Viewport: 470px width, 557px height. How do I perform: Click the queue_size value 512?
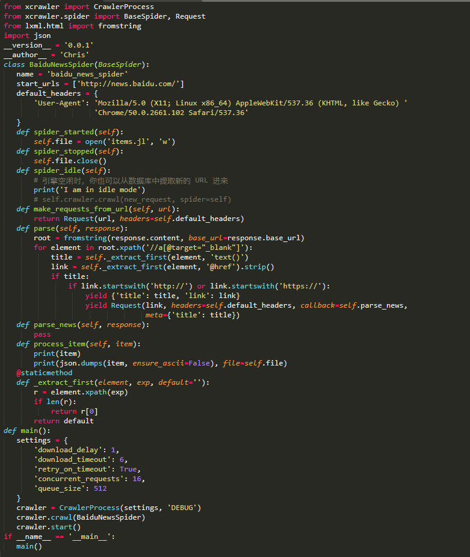(100, 488)
